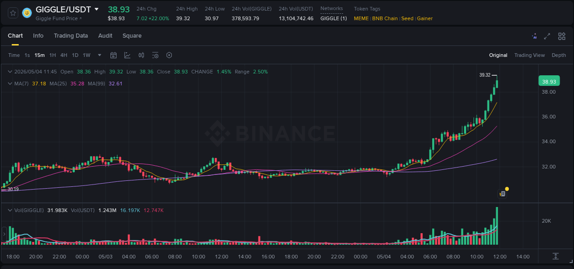Click the 39.32 high price marker

(x=485, y=75)
